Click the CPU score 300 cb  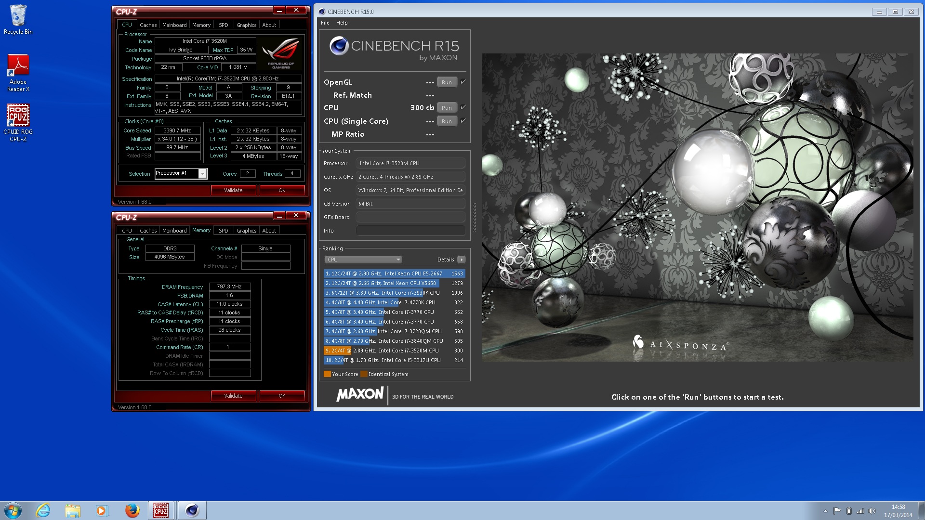click(x=422, y=108)
